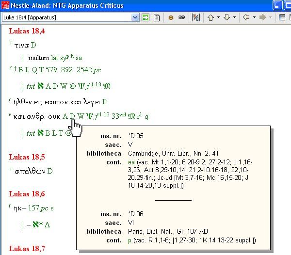The image size is (291, 255).
Task: Click green 'ea' content code in popup
Action: [x=131, y=162]
